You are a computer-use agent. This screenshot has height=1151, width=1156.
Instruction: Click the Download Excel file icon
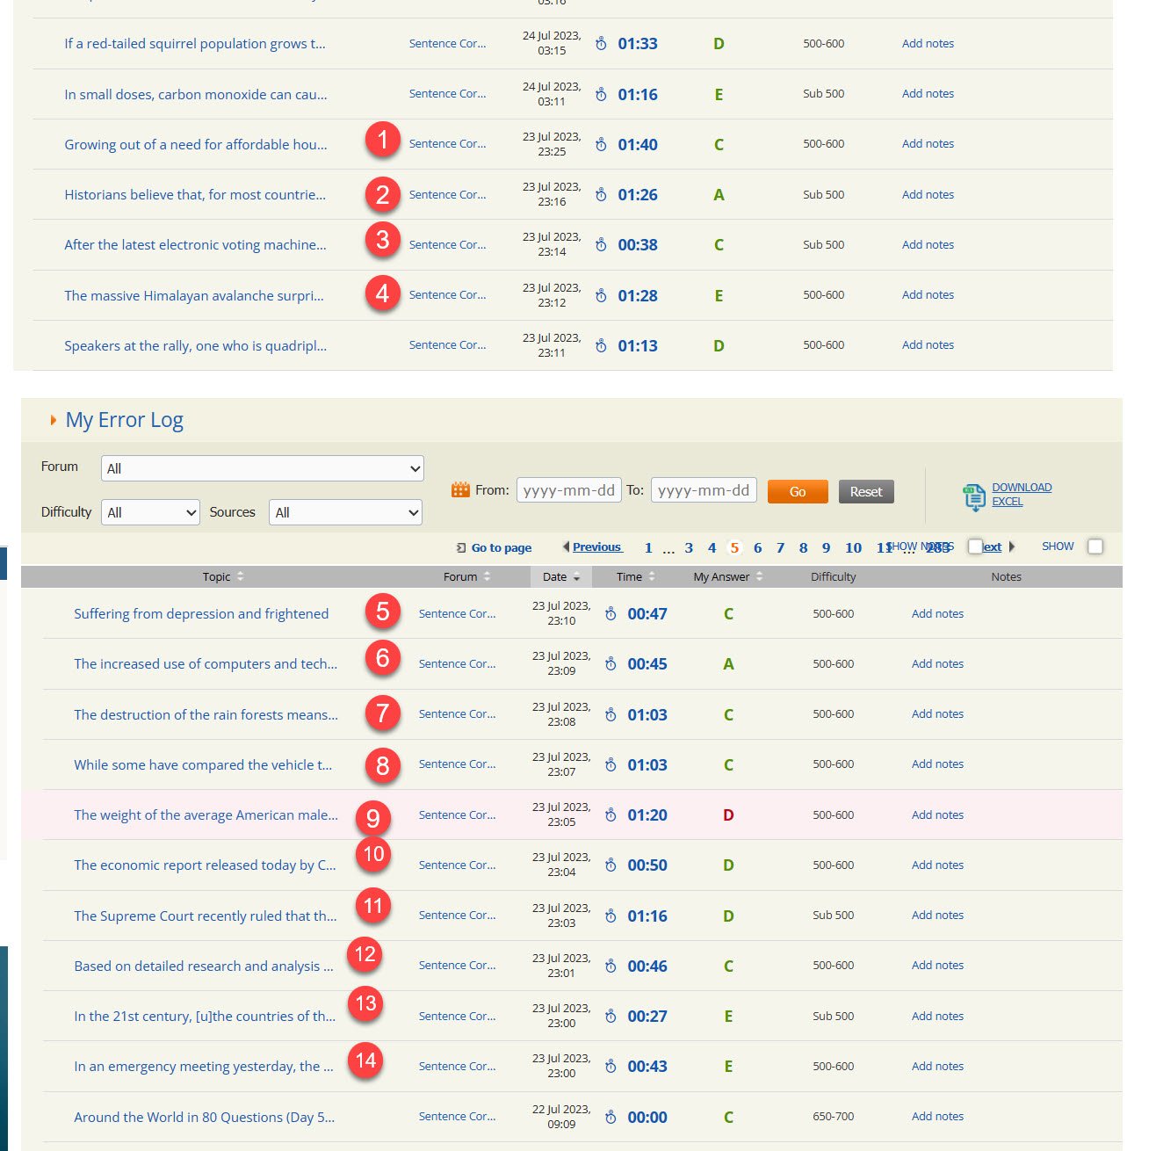pos(974,496)
